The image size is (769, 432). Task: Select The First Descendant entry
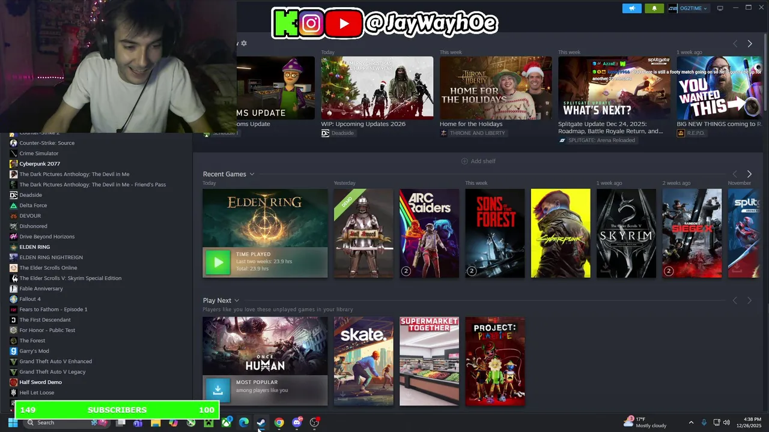click(45, 320)
